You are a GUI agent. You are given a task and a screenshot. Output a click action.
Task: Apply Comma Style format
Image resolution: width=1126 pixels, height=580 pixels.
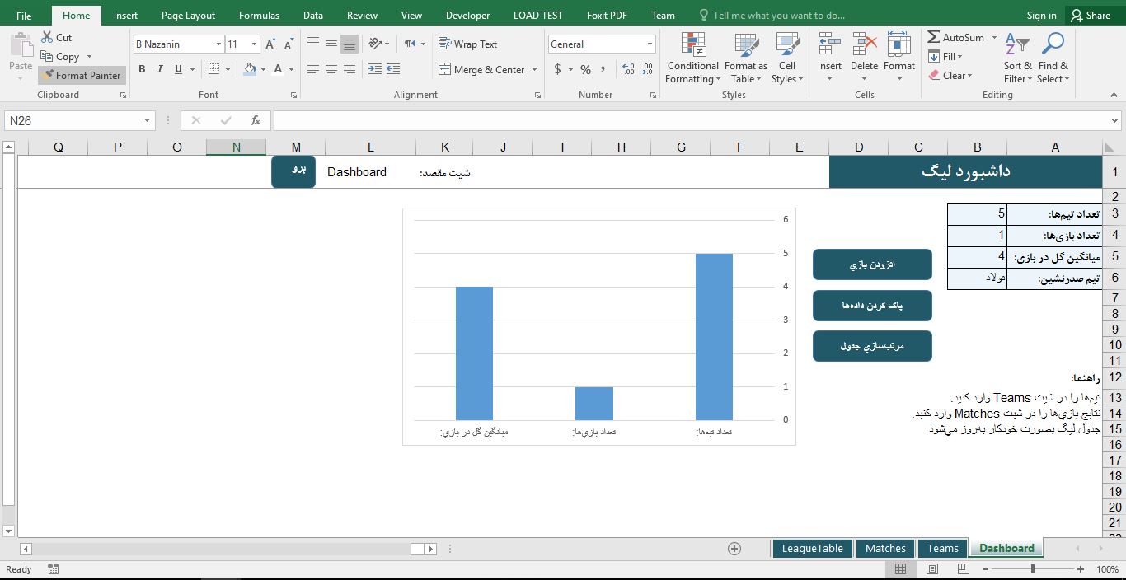pos(603,69)
